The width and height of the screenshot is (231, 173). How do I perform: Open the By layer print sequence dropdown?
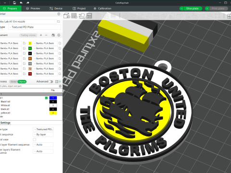click(x=43, y=135)
